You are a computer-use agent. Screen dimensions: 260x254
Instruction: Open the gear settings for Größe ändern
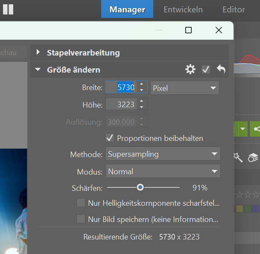point(190,70)
